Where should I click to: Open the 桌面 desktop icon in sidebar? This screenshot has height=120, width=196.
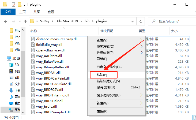click(11, 103)
